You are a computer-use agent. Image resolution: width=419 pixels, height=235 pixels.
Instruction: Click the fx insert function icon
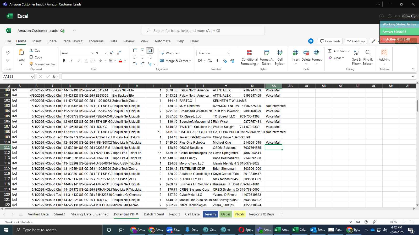click(x=54, y=77)
